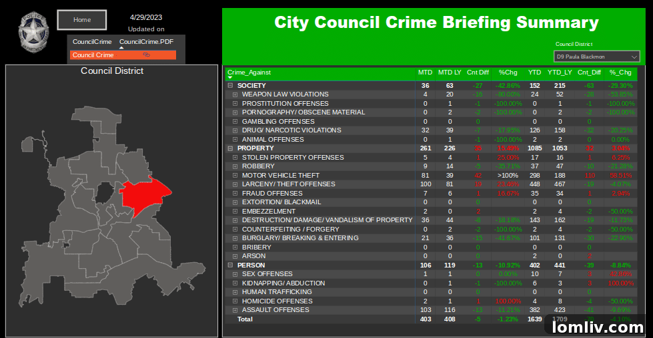Click the link icon in Council Crime row
Image resolution: width=653 pixels, height=338 pixels.
(146, 55)
